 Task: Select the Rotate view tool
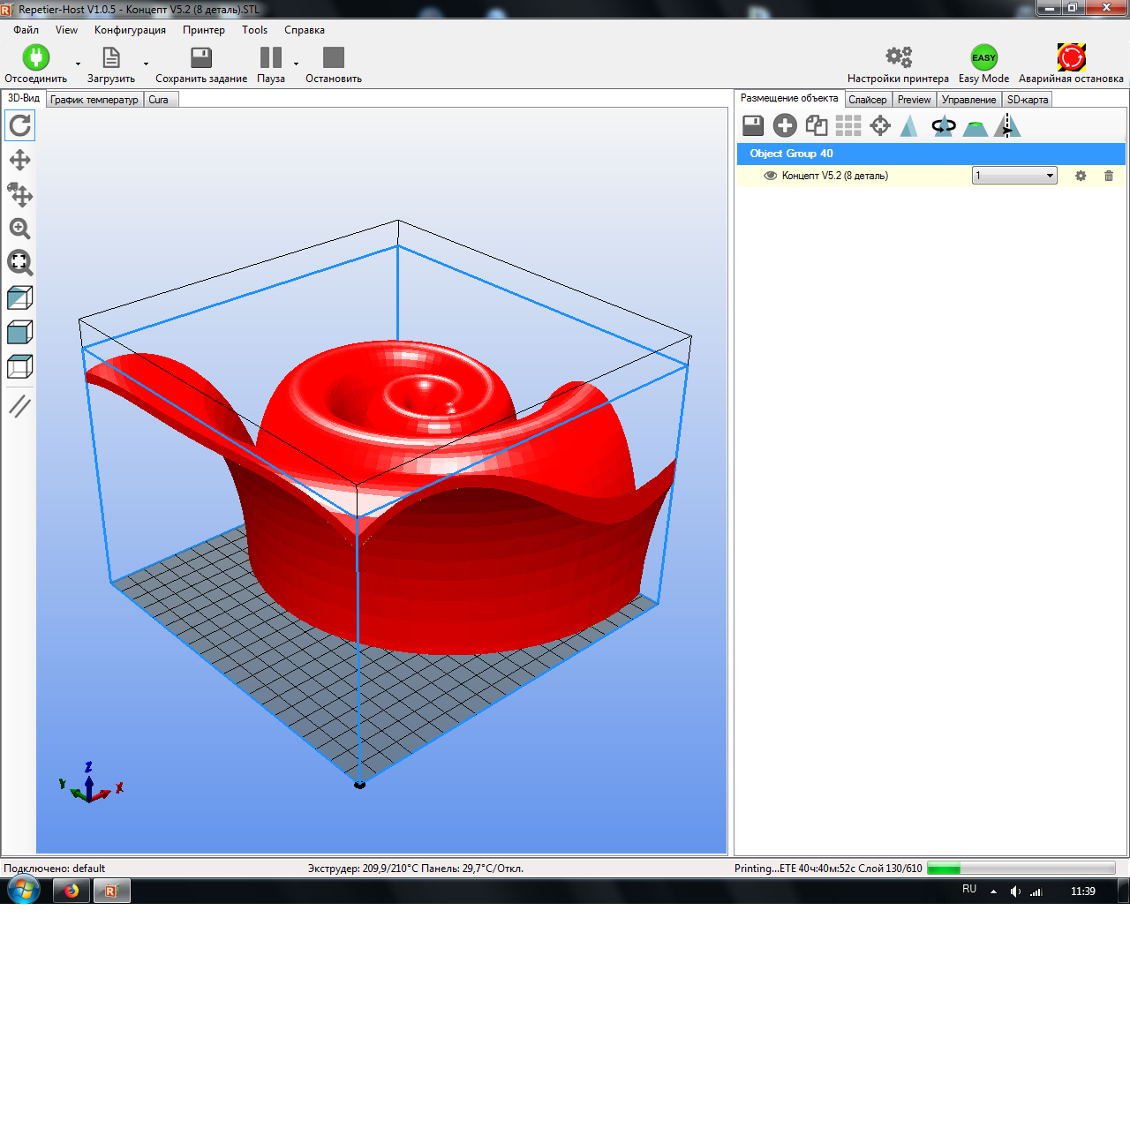click(19, 125)
